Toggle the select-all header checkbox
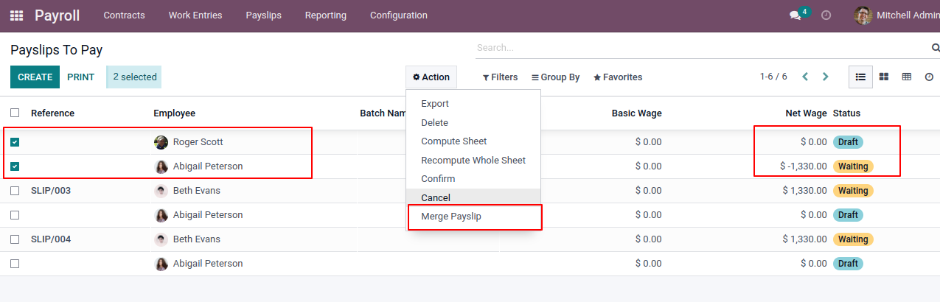Viewport: 940px width, 302px height. [15, 113]
